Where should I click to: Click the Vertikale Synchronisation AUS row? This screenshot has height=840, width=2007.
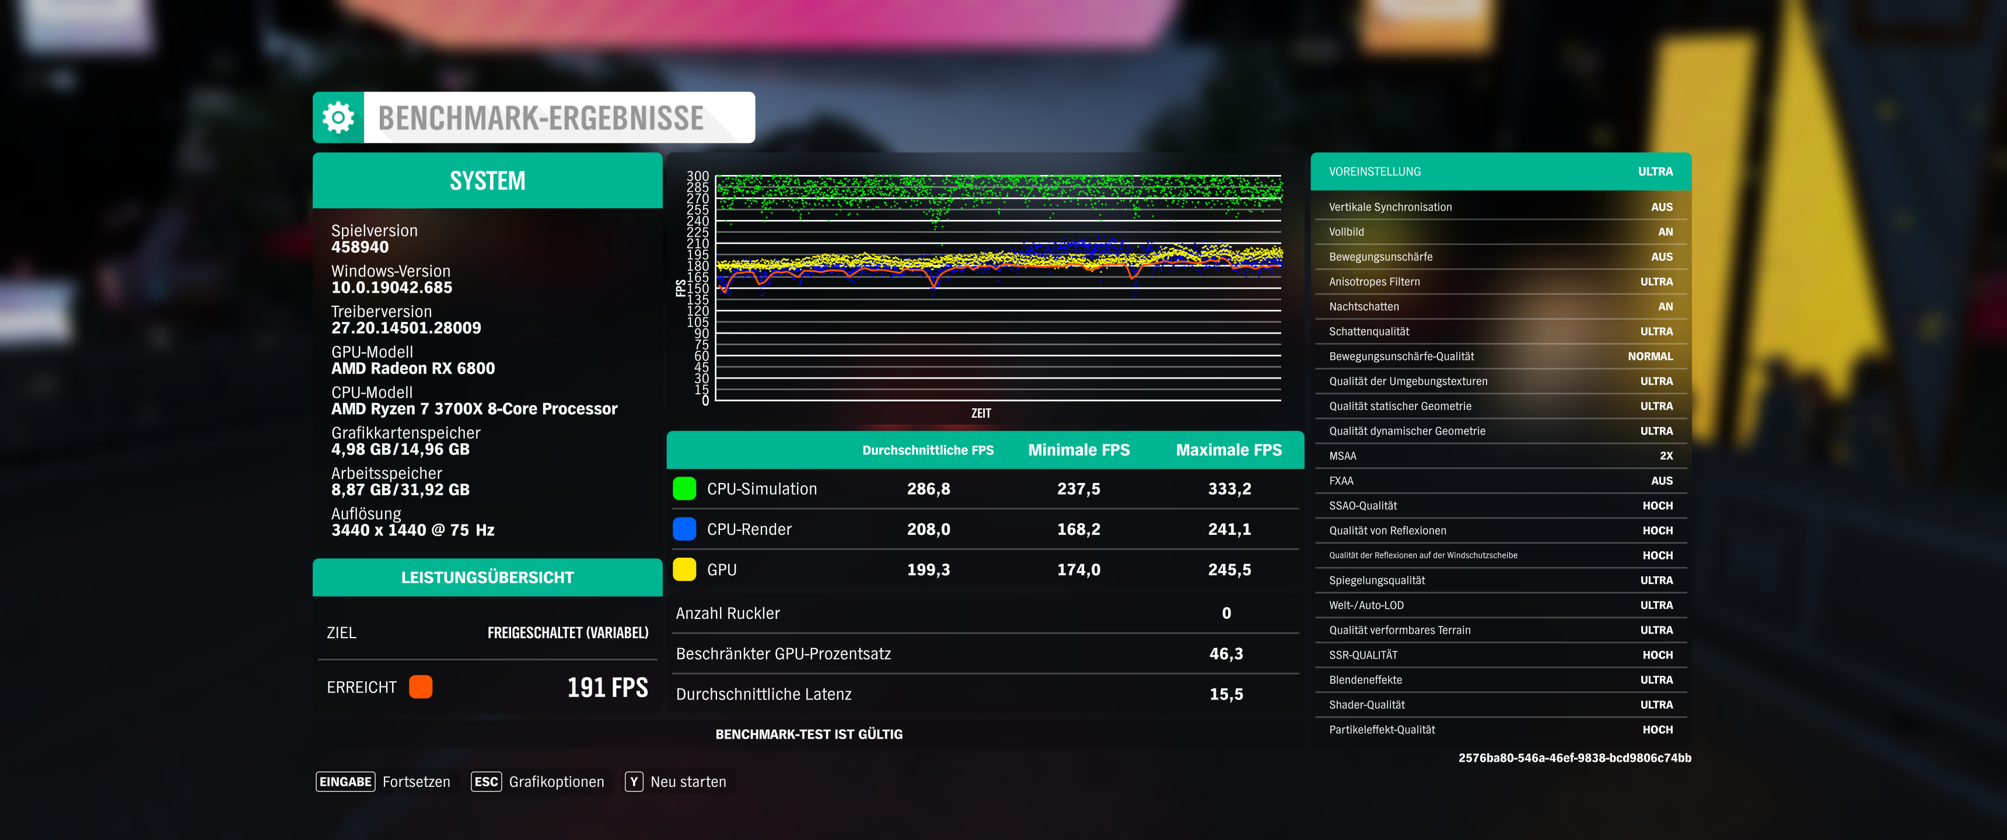pos(1500,207)
